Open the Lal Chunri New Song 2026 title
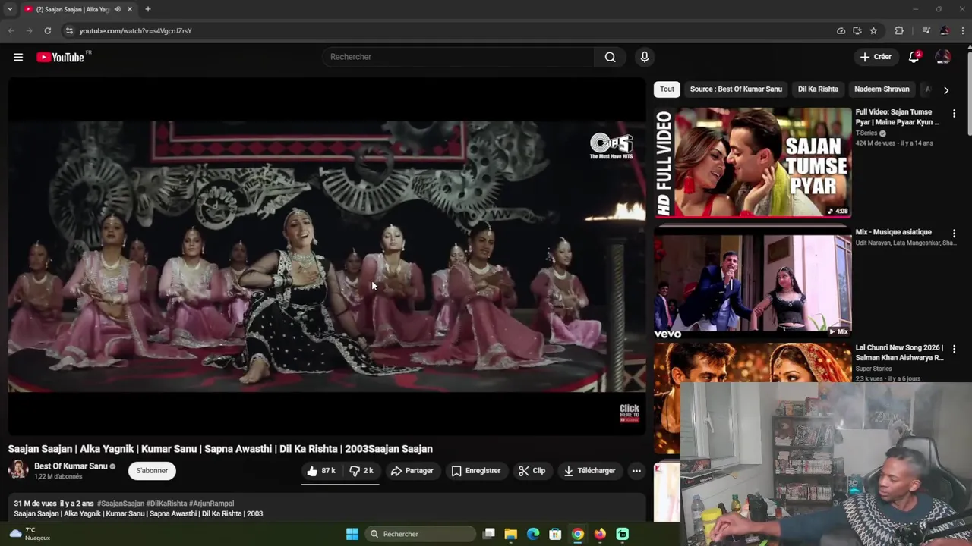Viewport: 972px width, 546px height. (x=899, y=353)
